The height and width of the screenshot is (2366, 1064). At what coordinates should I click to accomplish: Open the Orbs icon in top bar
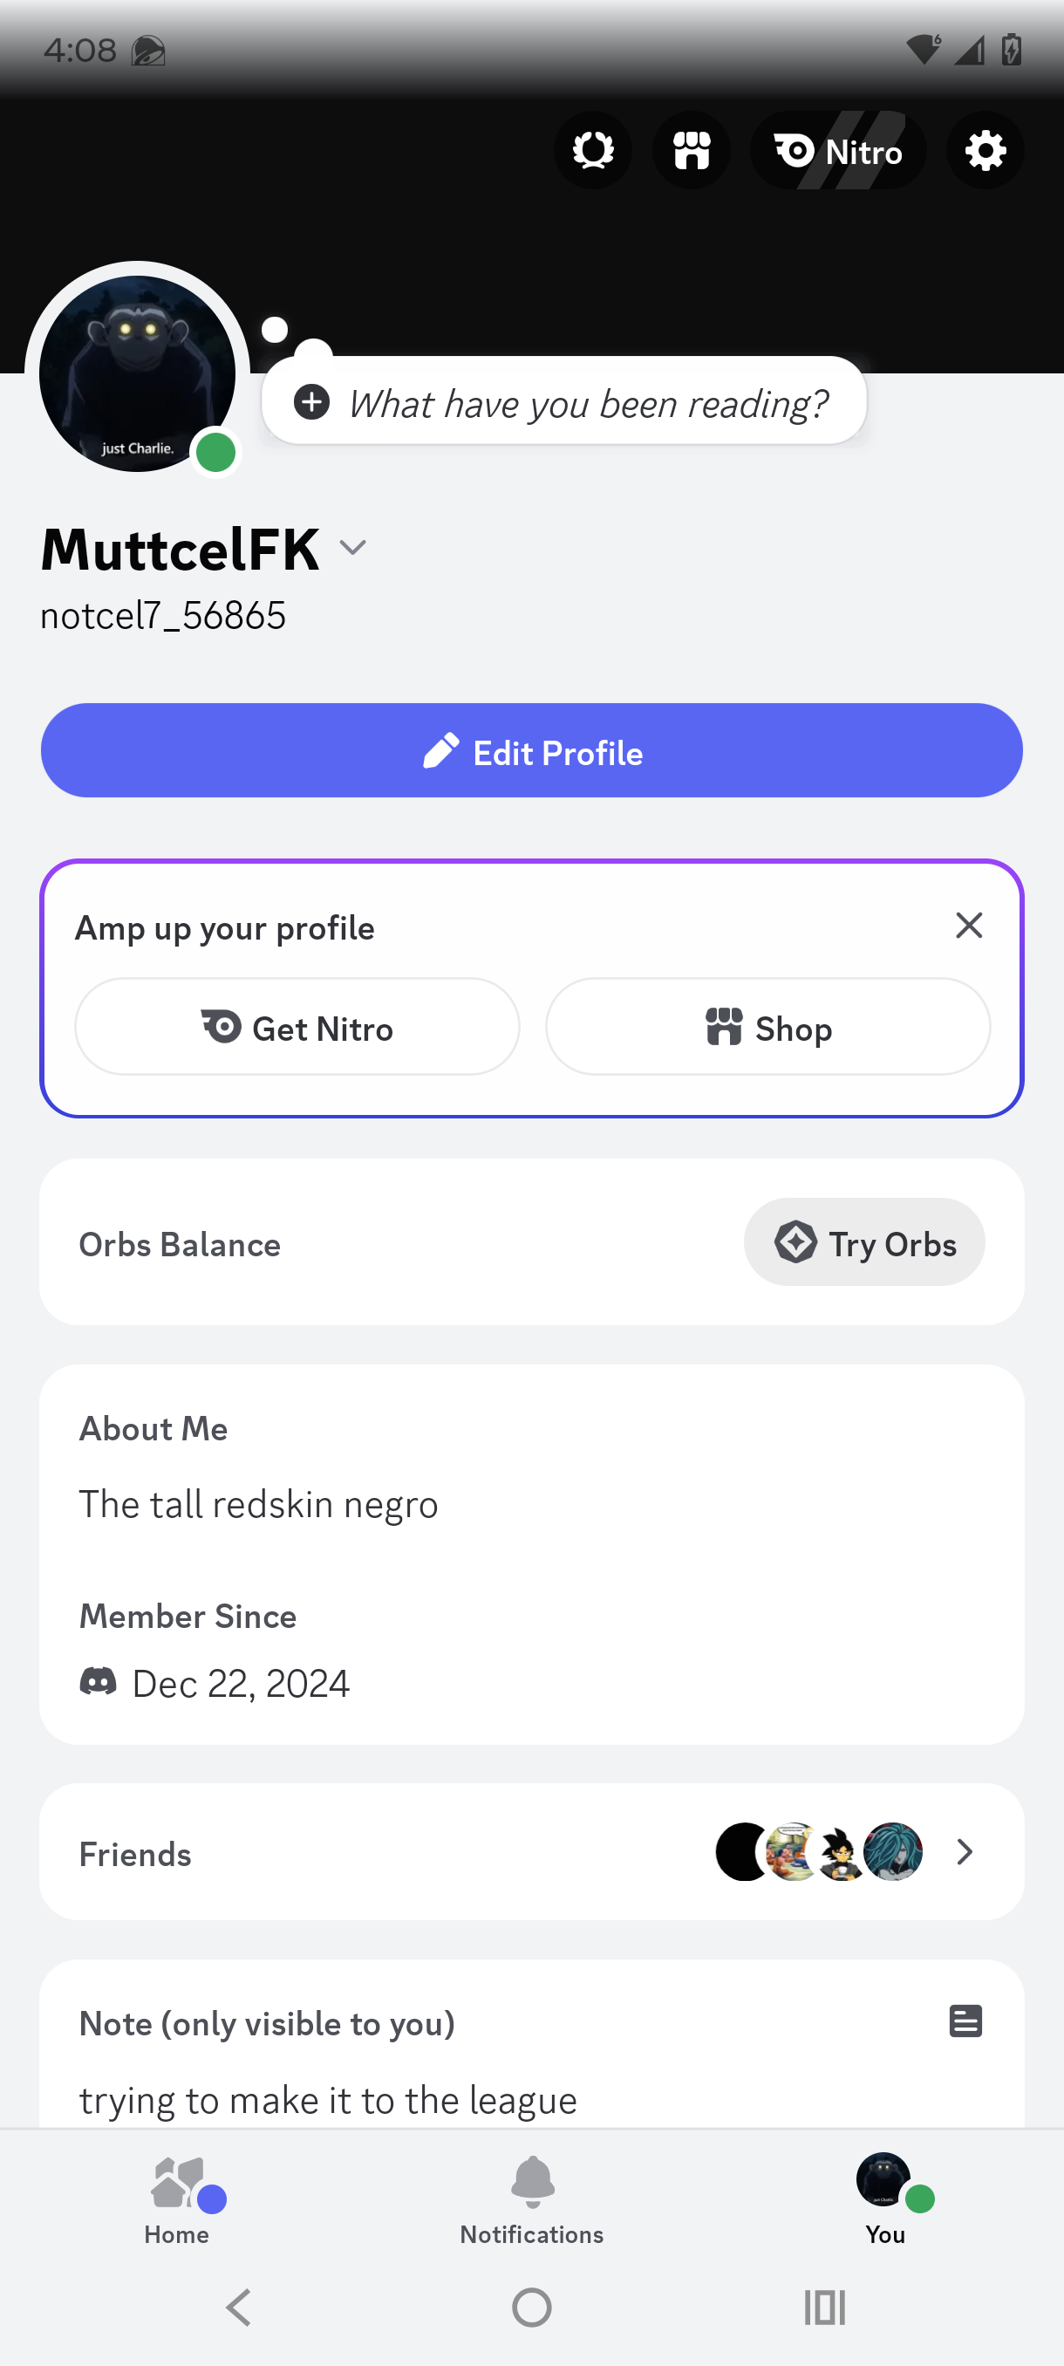coord(592,151)
